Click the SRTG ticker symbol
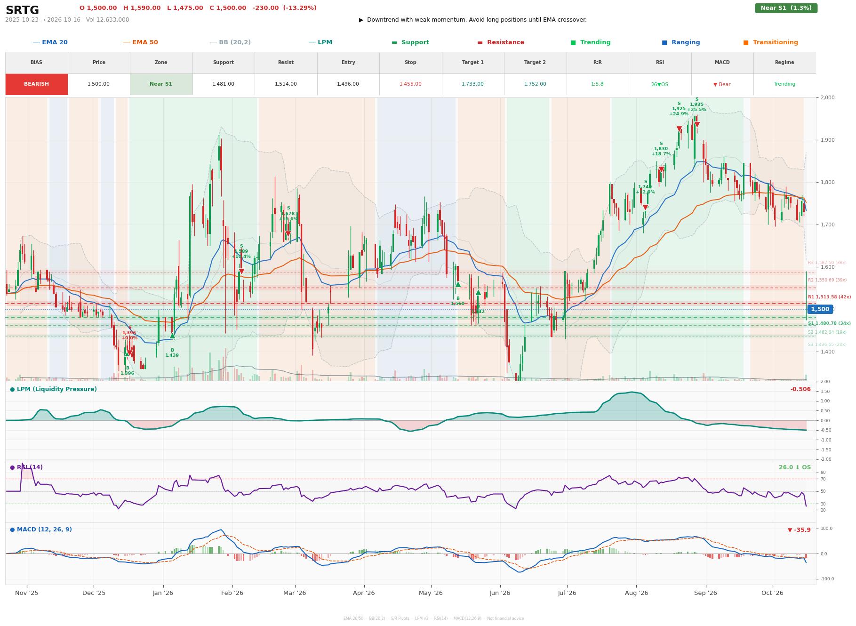856x626 pixels. pyautogui.click(x=22, y=10)
